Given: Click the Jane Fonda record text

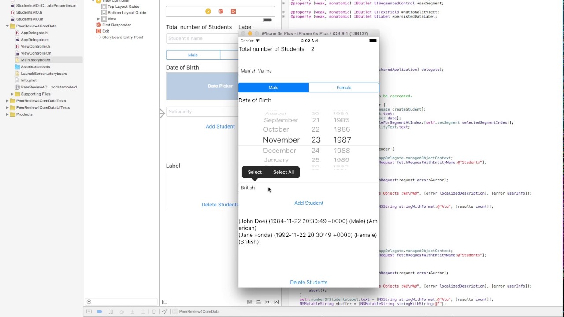Looking at the screenshot, I should point(308,238).
